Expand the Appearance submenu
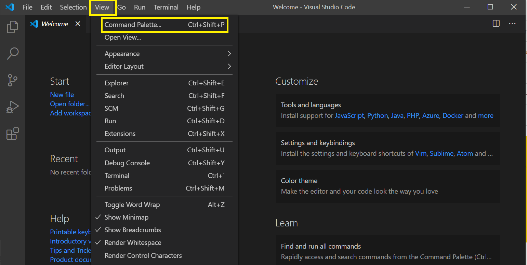The height and width of the screenshot is (265, 527). pos(164,54)
